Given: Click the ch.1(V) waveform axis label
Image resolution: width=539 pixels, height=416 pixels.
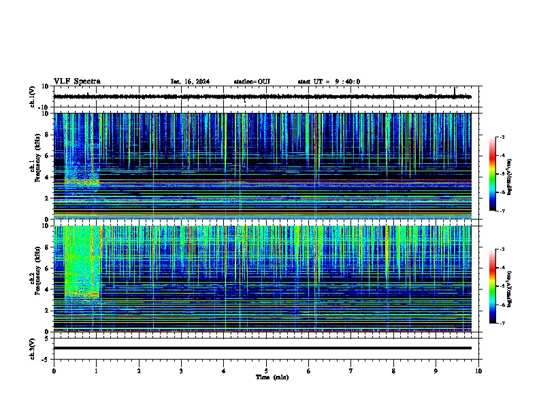Looking at the screenshot, I should tap(33, 97).
